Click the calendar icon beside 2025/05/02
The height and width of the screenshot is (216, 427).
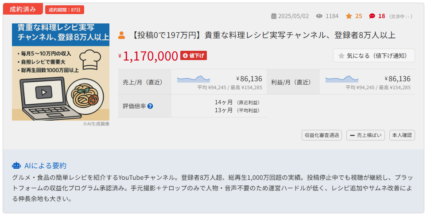pyautogui.click(x=274, y=16)
